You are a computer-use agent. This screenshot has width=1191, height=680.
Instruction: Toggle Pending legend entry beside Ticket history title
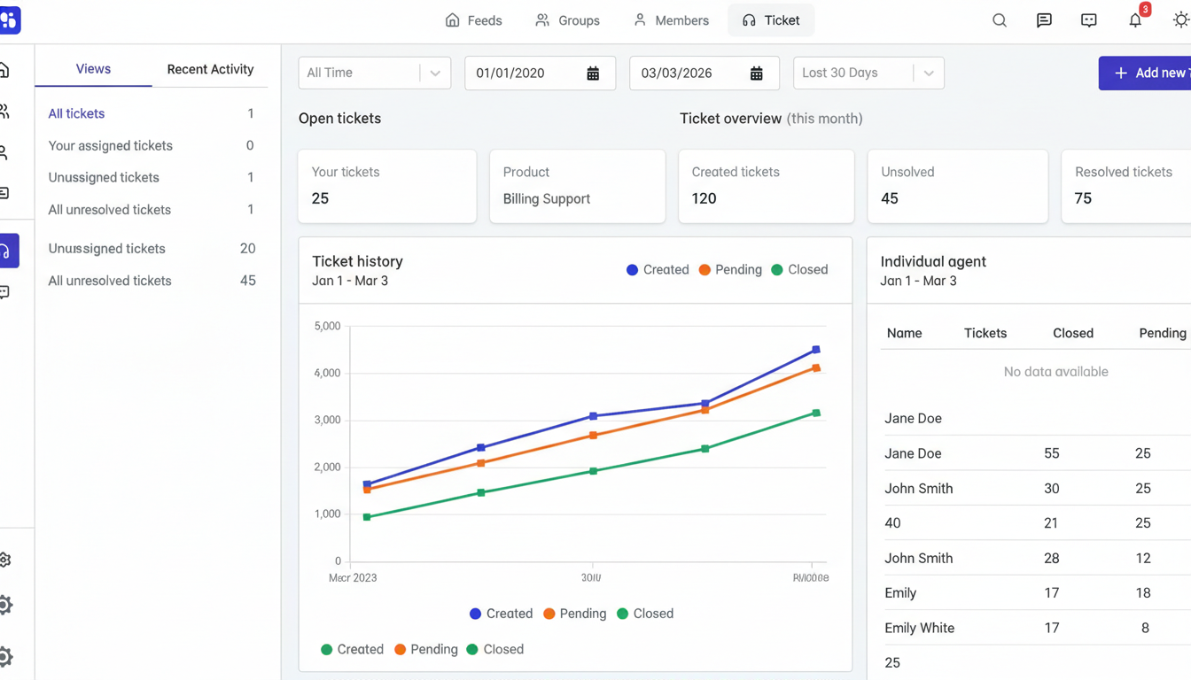click(730, 270)
